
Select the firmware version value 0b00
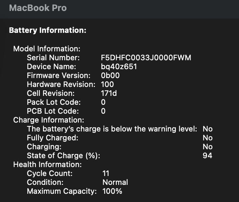coord(110,75)
